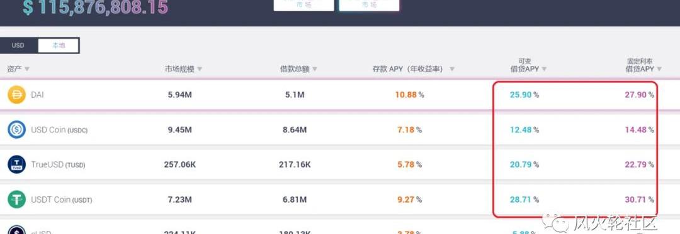Image resolution: width=680 pixels, height=234 pixels.
Task: Click TrueUSD stable borrow rate 22.79%
Action: tap(639, 164)
